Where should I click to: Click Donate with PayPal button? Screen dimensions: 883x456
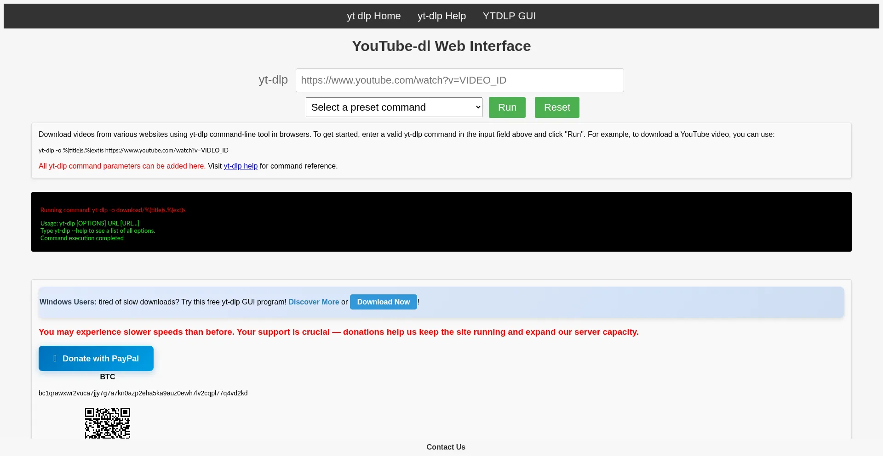(96, 359)
